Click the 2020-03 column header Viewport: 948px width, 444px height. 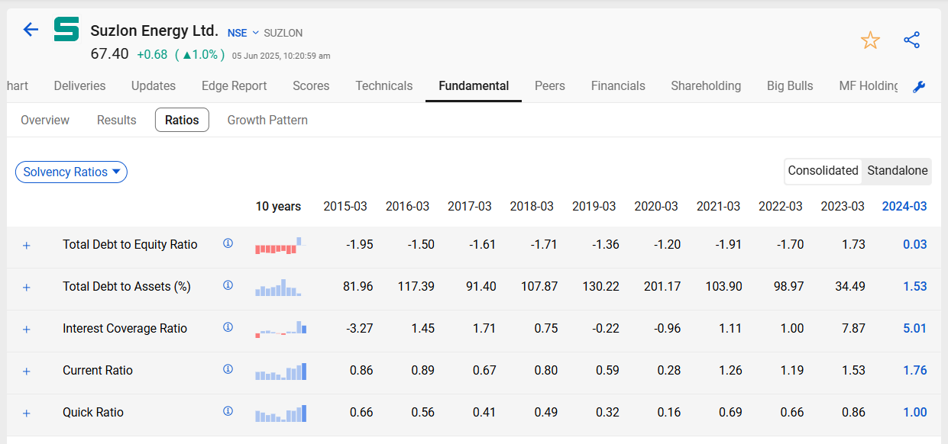point(656,207)
